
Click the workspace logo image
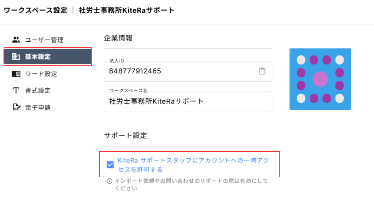(x=320, y=79)
